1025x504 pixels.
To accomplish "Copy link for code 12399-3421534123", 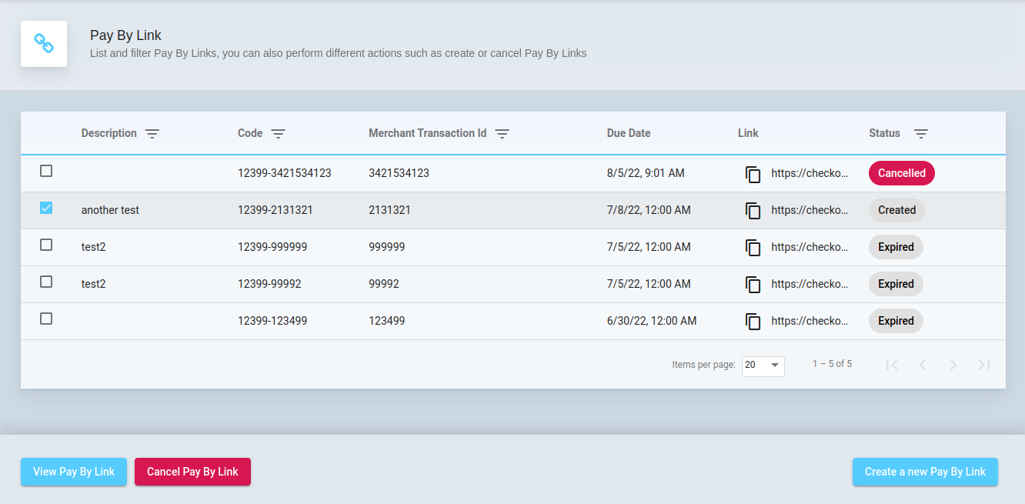I will click(753, 174).
